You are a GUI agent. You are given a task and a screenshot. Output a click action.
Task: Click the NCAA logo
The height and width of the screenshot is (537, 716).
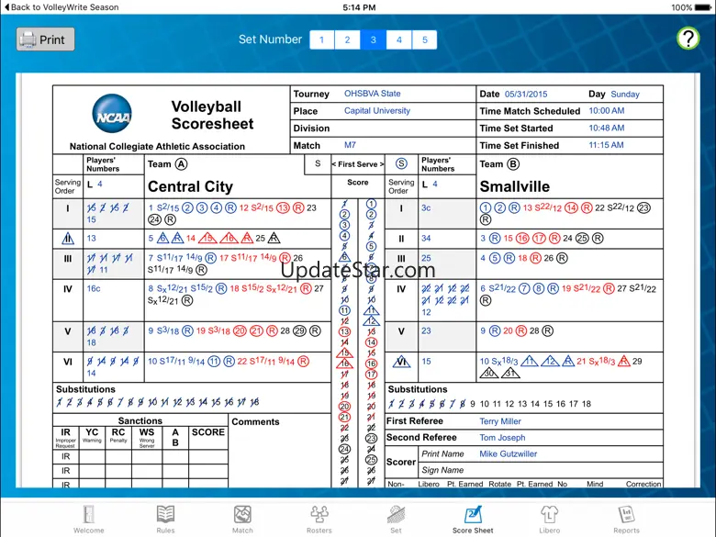pyautogui.click(x=112, y=114)
